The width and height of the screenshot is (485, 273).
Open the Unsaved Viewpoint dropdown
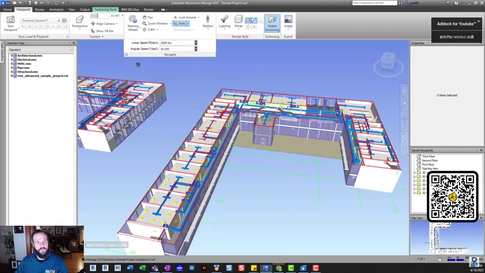coord(58,20)
